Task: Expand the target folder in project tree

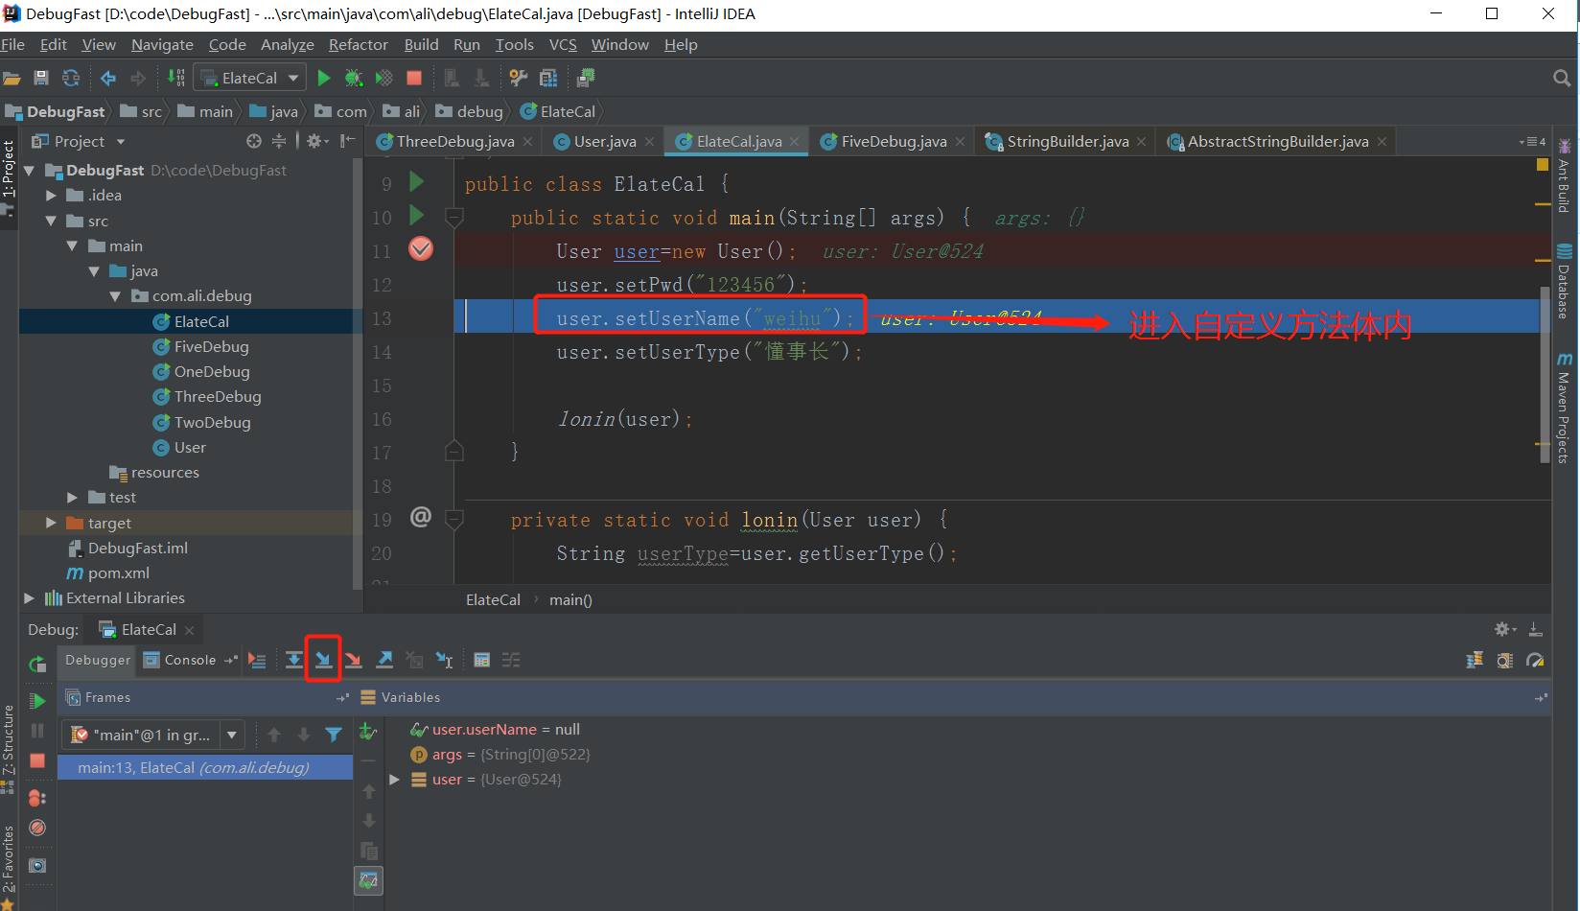Action: tap(51, 523)
